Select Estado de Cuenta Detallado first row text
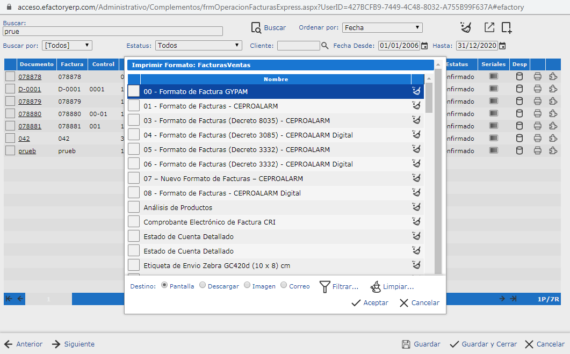570x354 pixels. 189,236
